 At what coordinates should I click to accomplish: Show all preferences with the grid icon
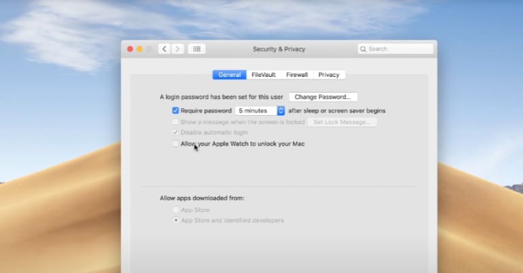(x=197, y=49)
